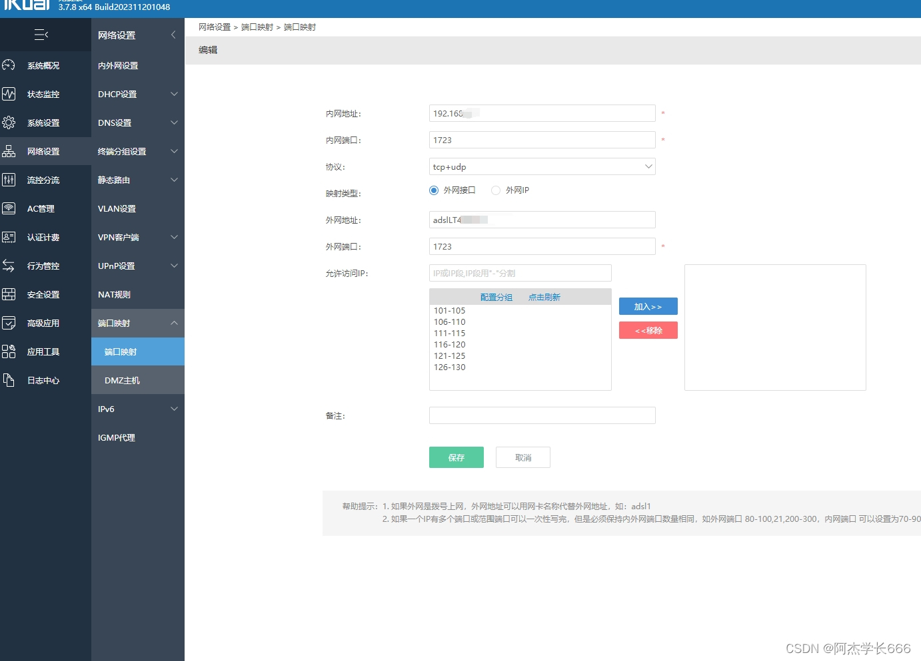Image resolution: width=921 pixels, height=661 pixels.
Task: Click the 外网地址 input field
Action: pos(542,220)
